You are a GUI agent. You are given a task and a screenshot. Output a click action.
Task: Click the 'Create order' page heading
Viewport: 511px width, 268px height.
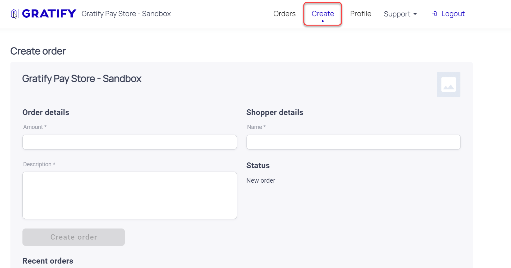coord(38,51)
